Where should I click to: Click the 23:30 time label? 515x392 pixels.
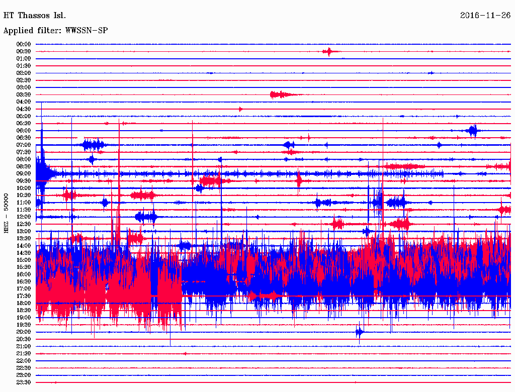24,382
